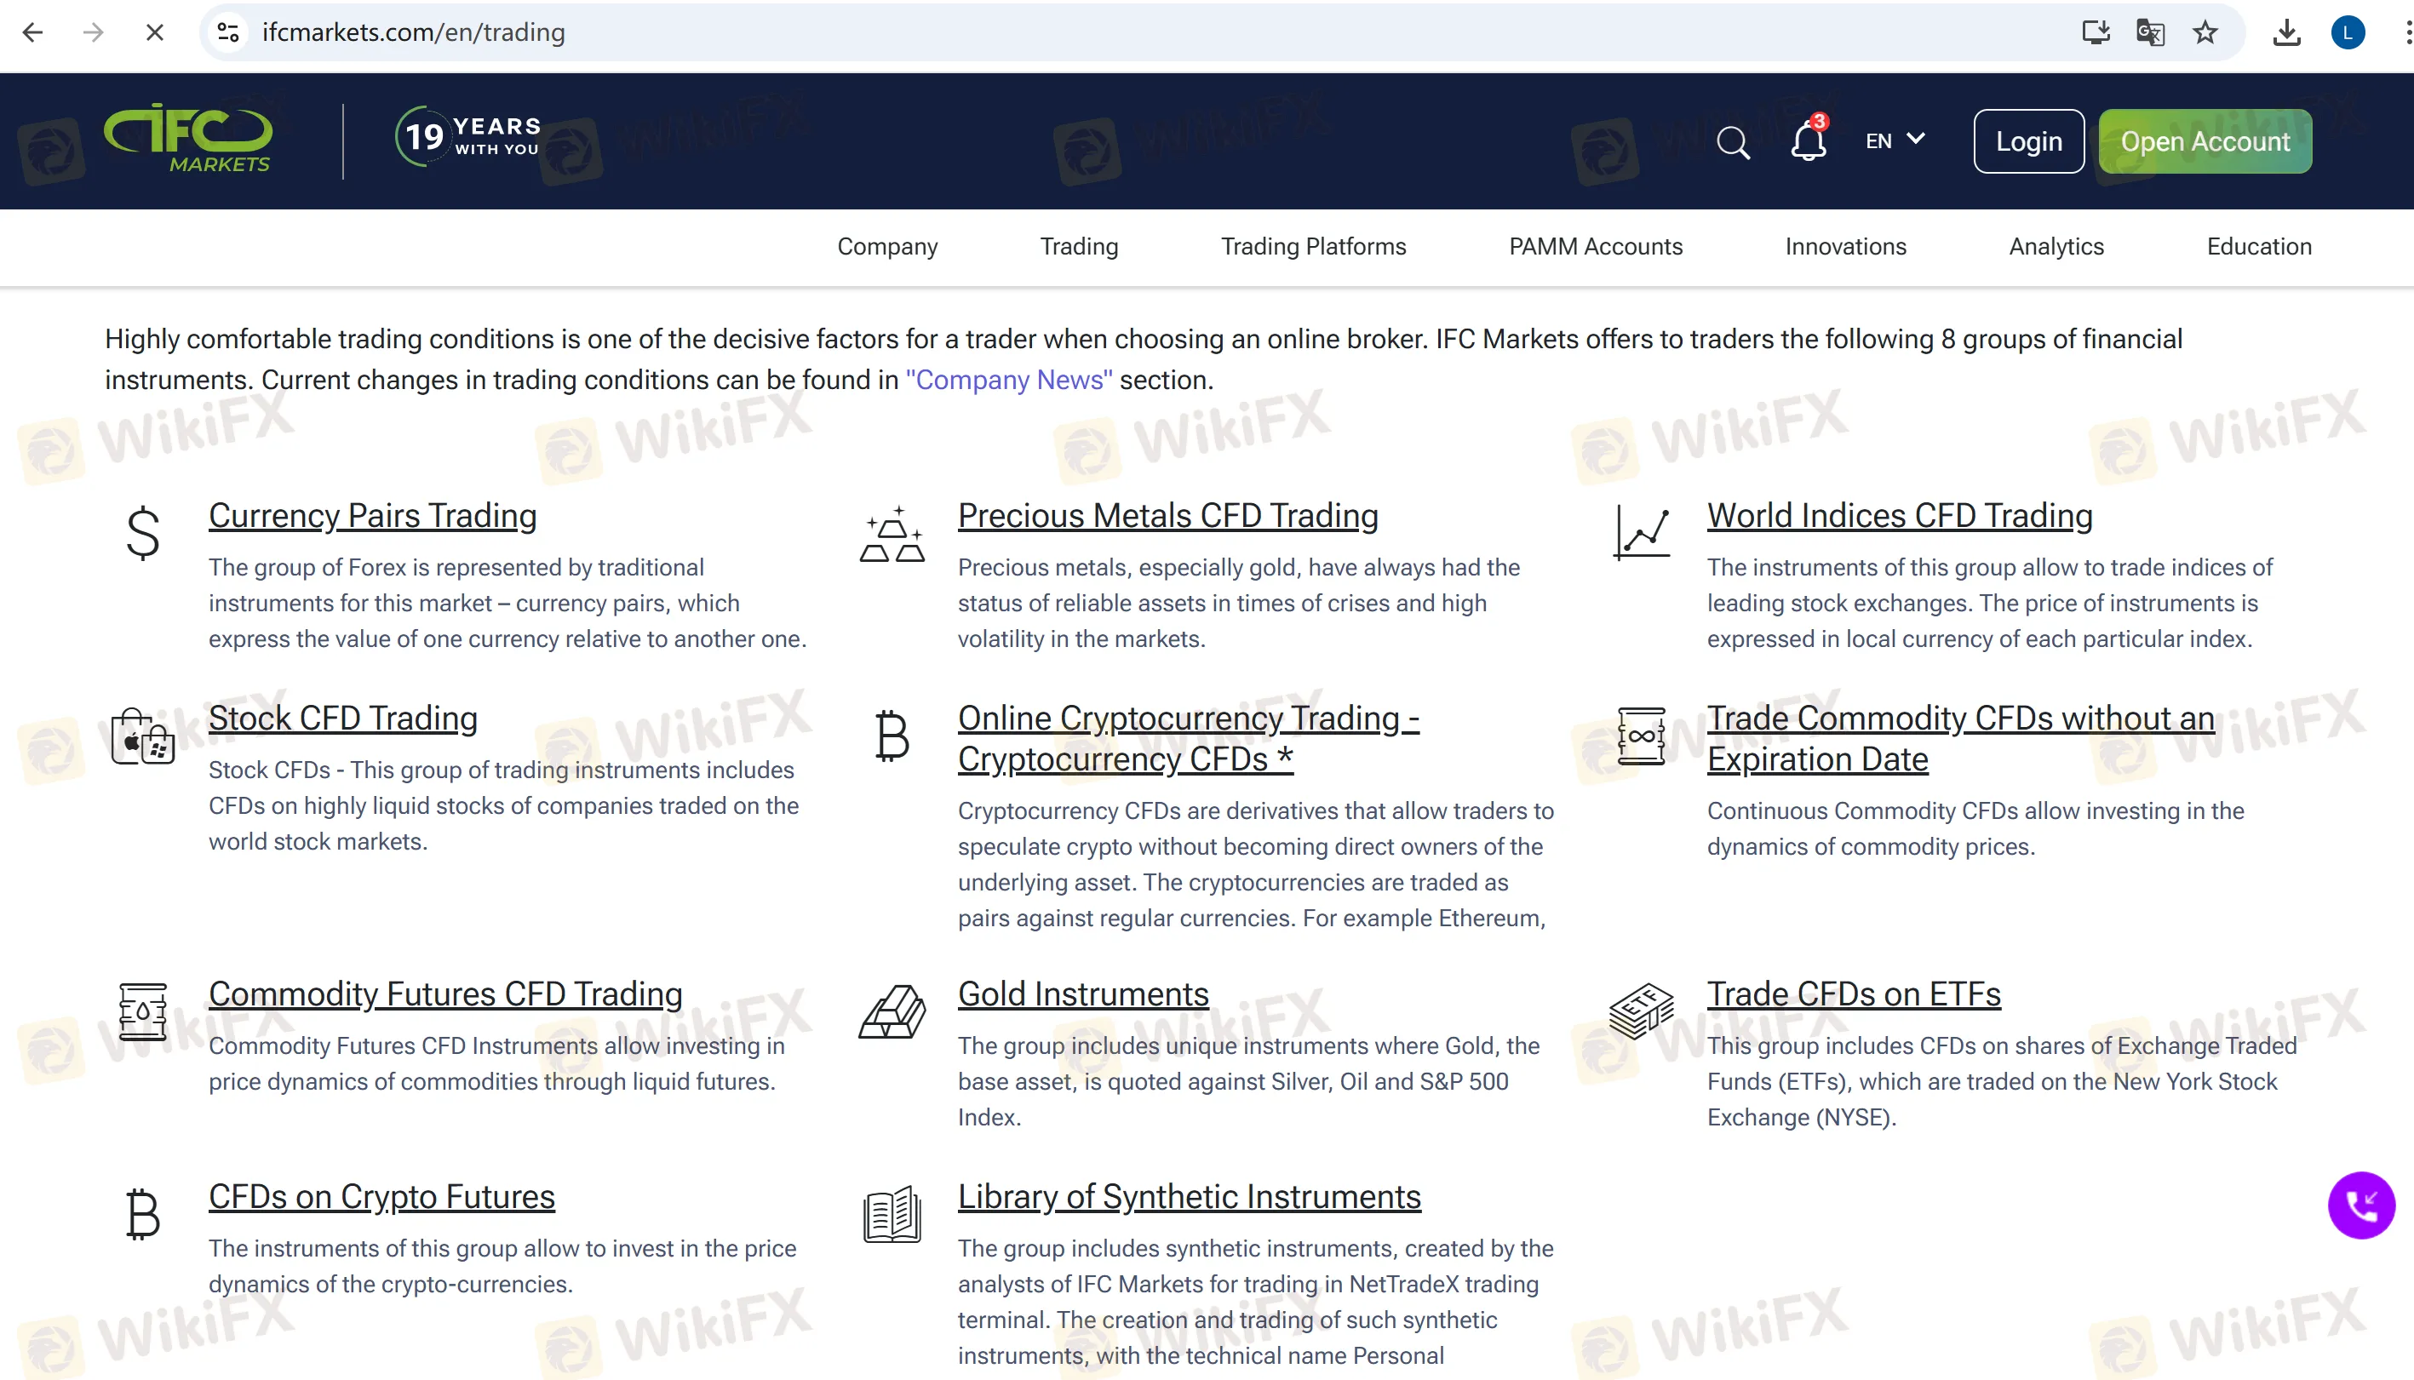Install app icon in address bar
Screen dimensions: 2414x1380
(2096, 32)
